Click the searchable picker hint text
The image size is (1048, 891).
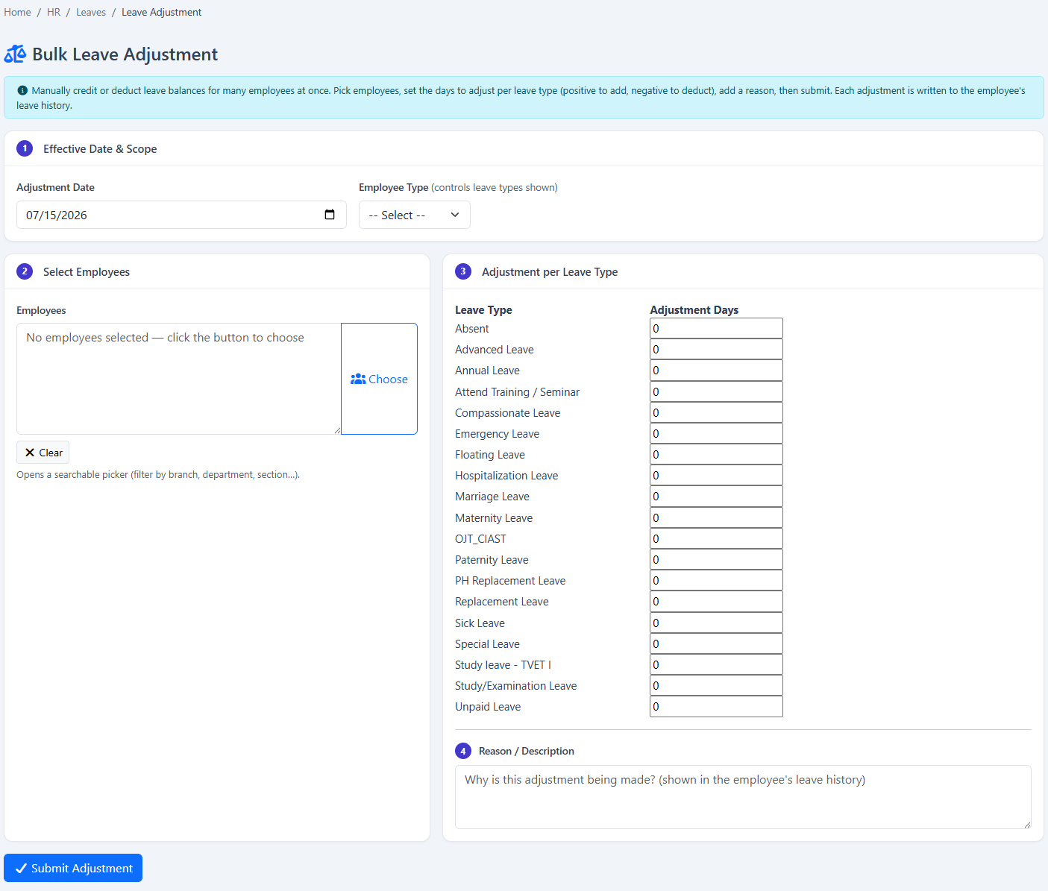coord(158,474)
